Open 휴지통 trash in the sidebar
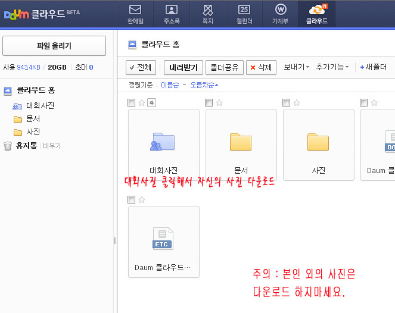 point(26,145)
